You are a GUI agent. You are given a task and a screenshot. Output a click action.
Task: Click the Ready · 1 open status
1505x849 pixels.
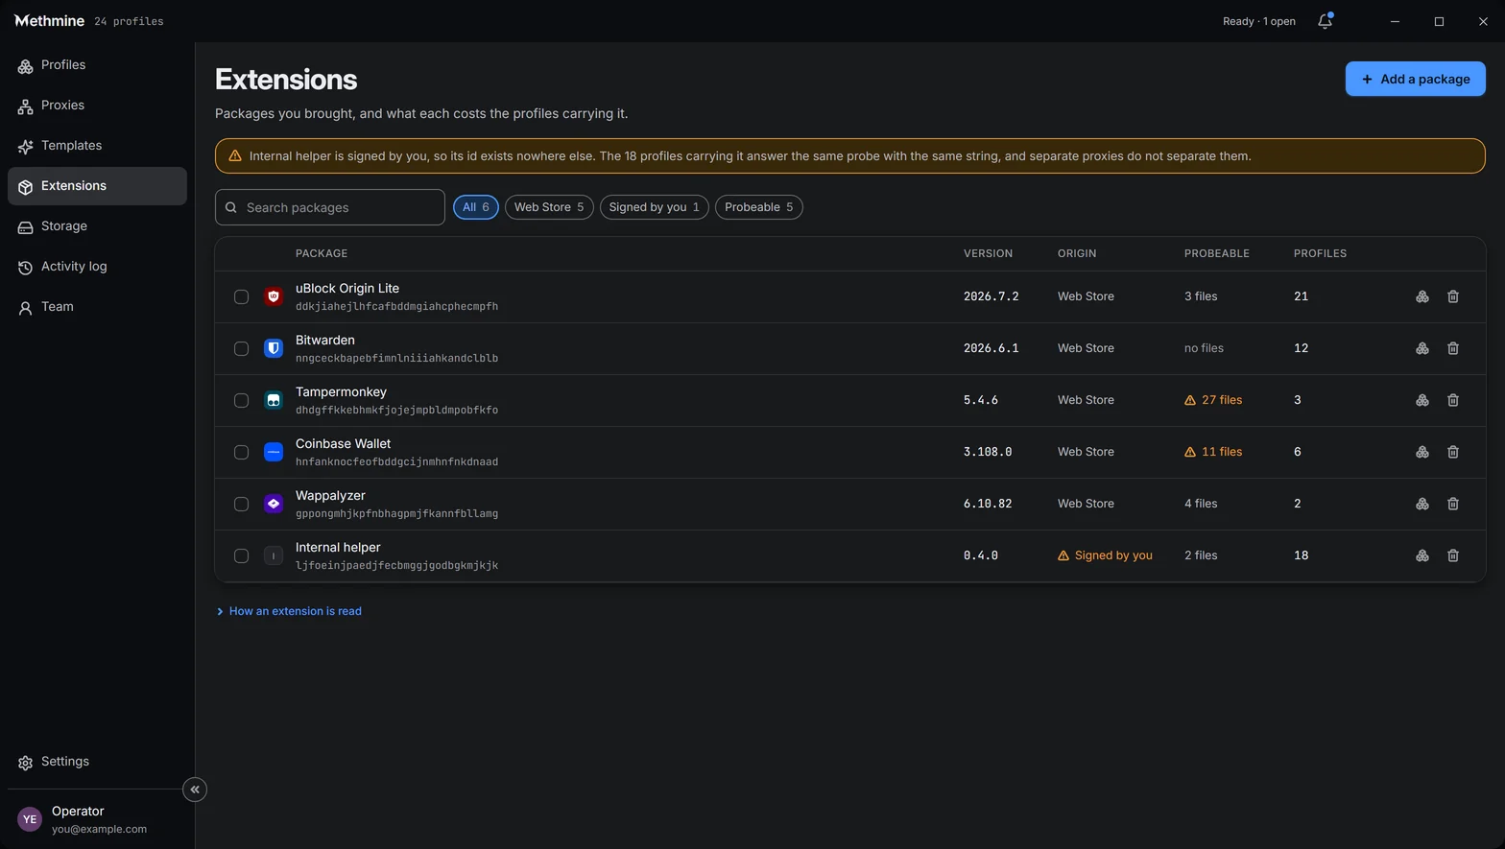tap(1258, 21)
